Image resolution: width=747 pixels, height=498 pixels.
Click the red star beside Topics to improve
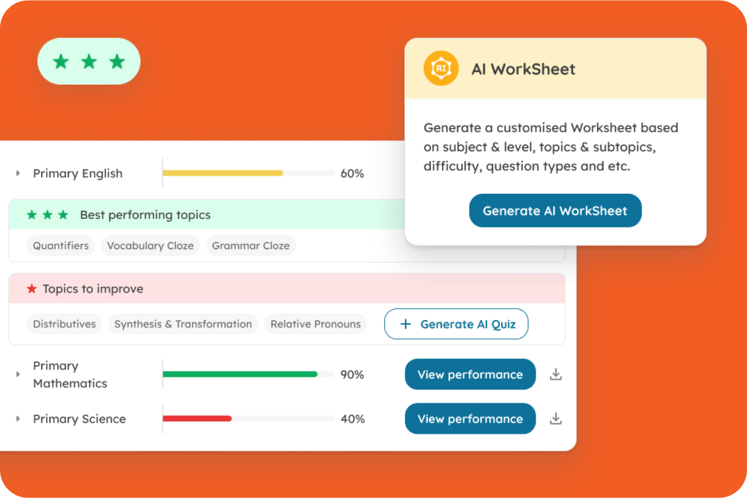coord(32,289)
